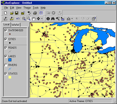The height and width of the screenshot is (104, 117).
Task: Select the ROADS theme name
Action: (12, 48)
